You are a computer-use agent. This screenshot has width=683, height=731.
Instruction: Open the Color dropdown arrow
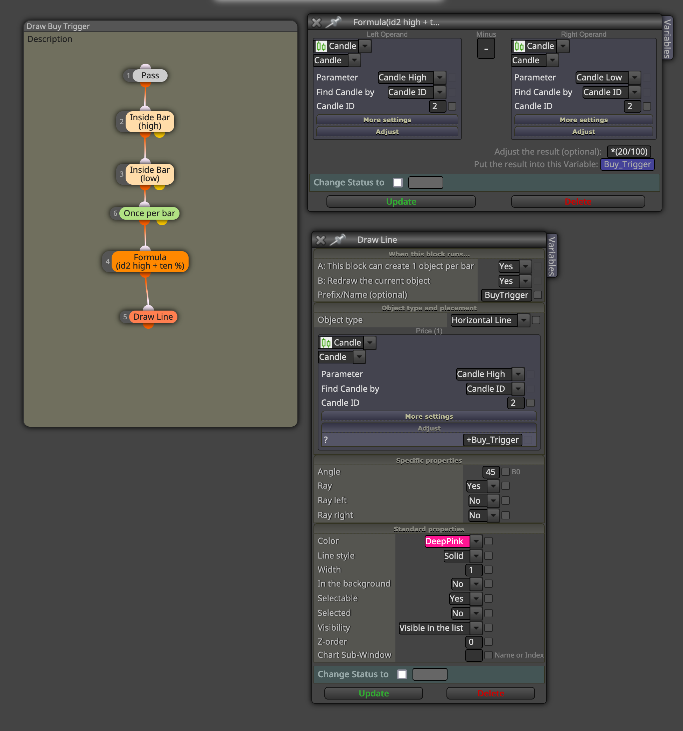point(476,541)
